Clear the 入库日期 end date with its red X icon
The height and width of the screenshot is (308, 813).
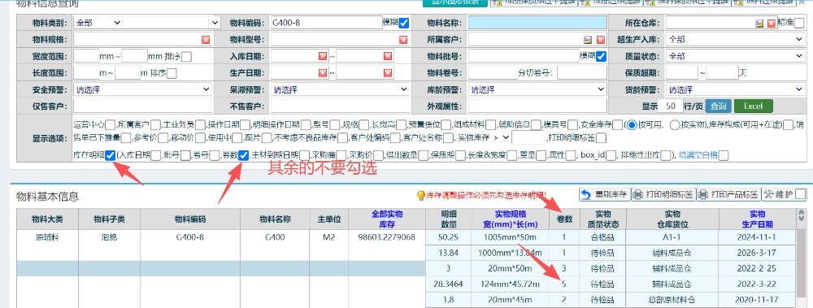tap(387, 56)
